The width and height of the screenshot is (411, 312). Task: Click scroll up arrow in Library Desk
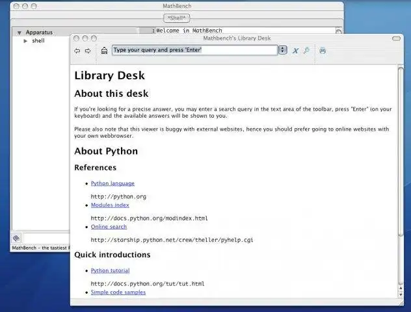pyautogui.click(x=401, y=288)
